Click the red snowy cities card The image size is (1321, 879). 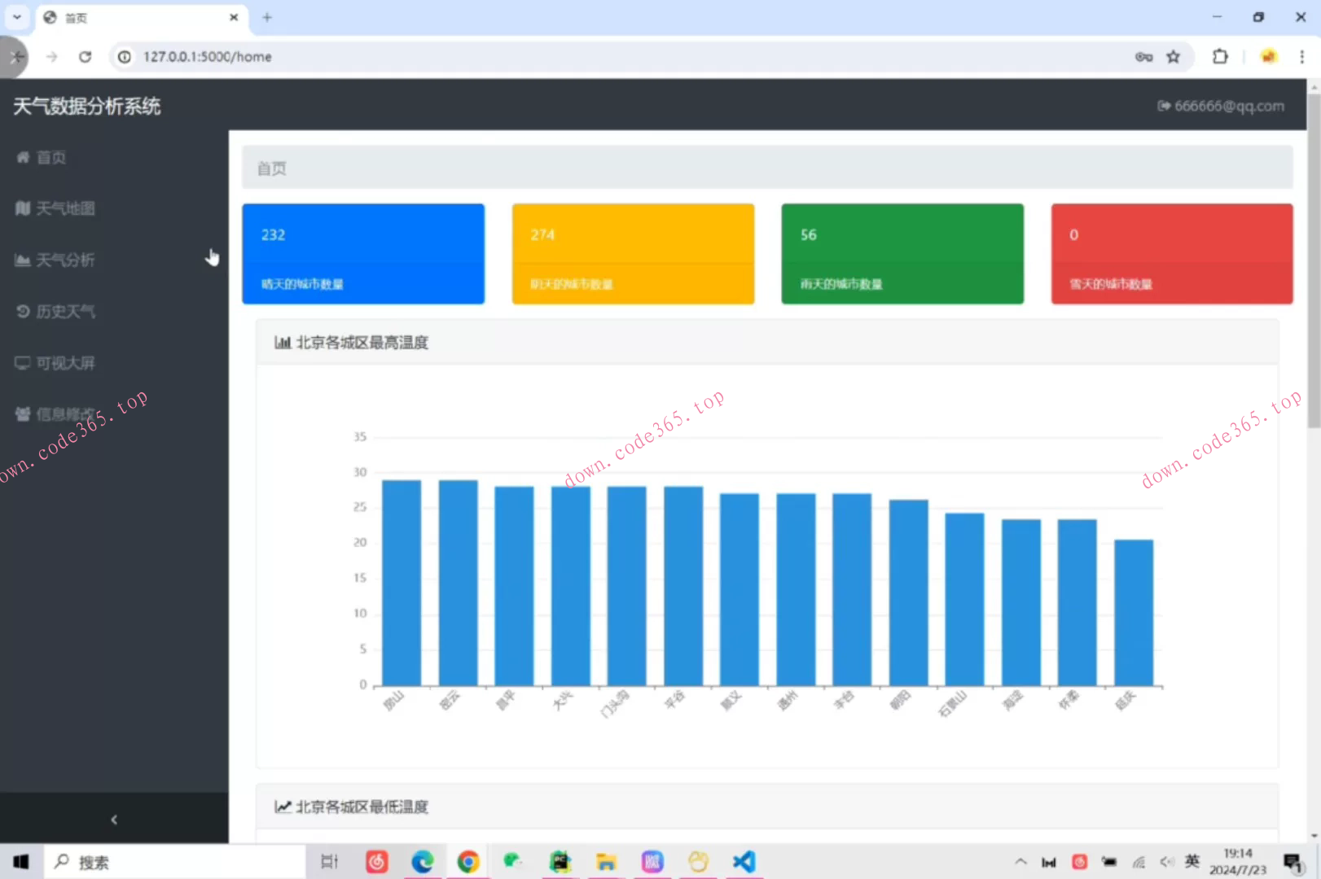click(x=1171, y=254)
